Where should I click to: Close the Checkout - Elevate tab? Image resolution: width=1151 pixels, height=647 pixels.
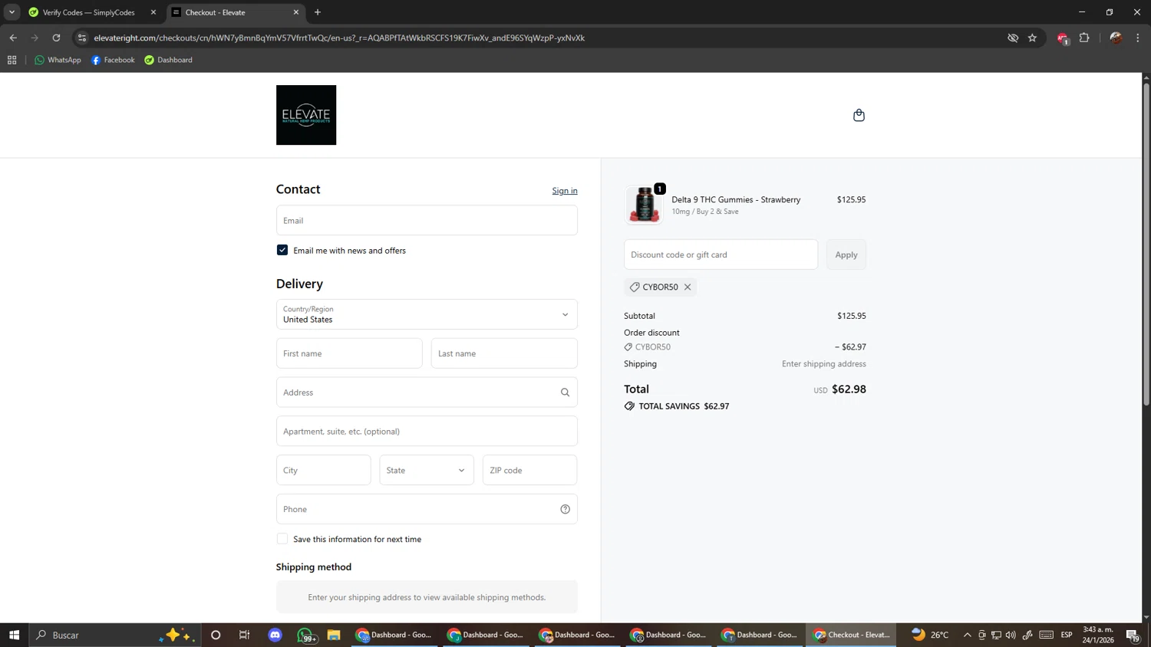(x=296, y=12)
